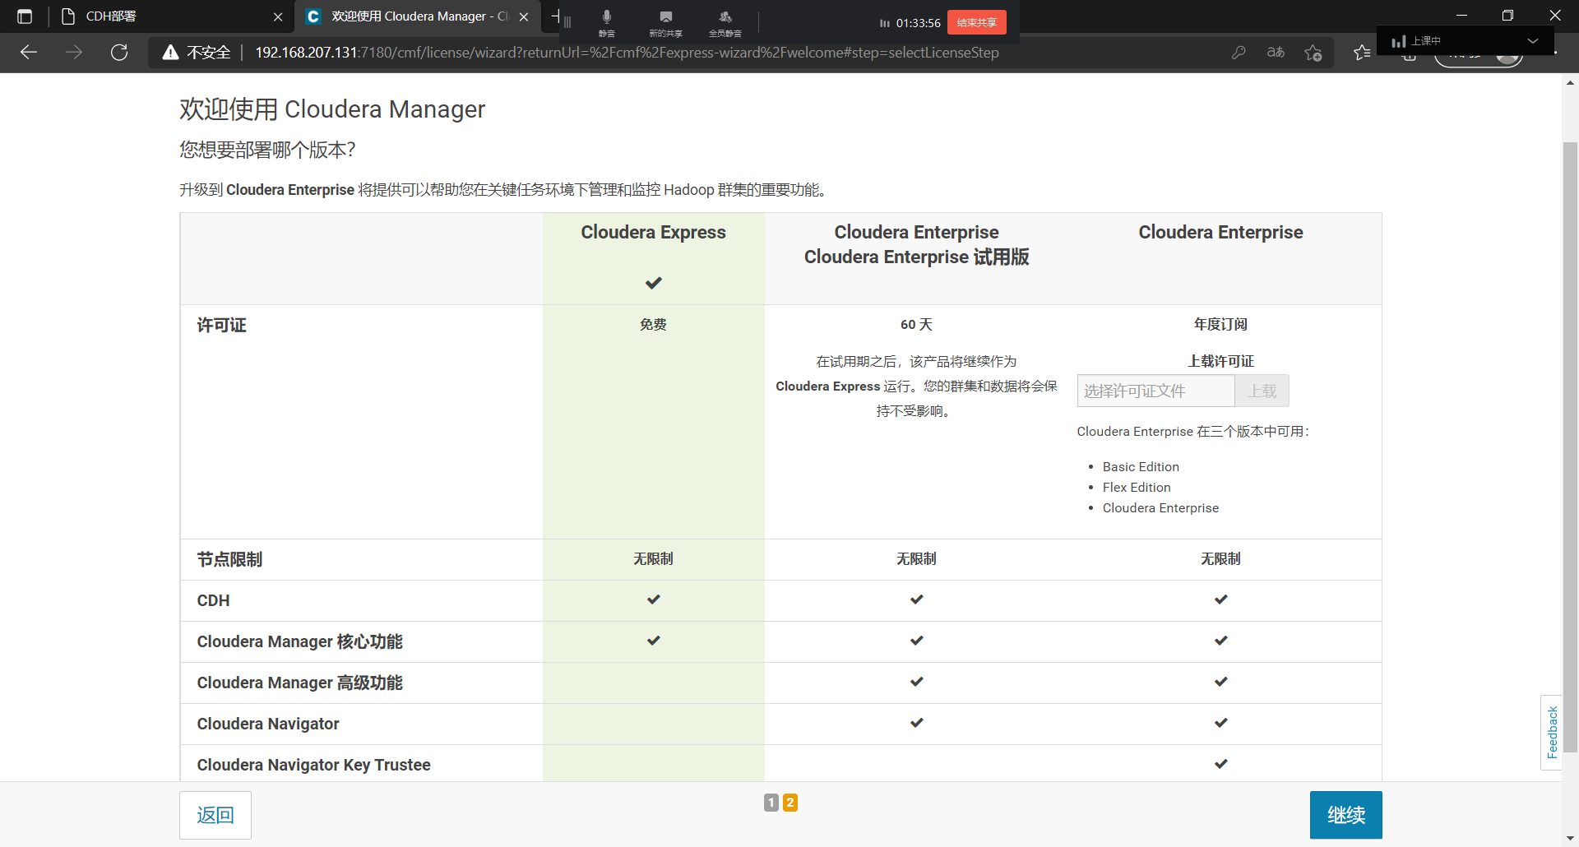Click the 选择许可证文件 license file field
This screenshot has height=847, width=1579.
[x=1155, y=391]
